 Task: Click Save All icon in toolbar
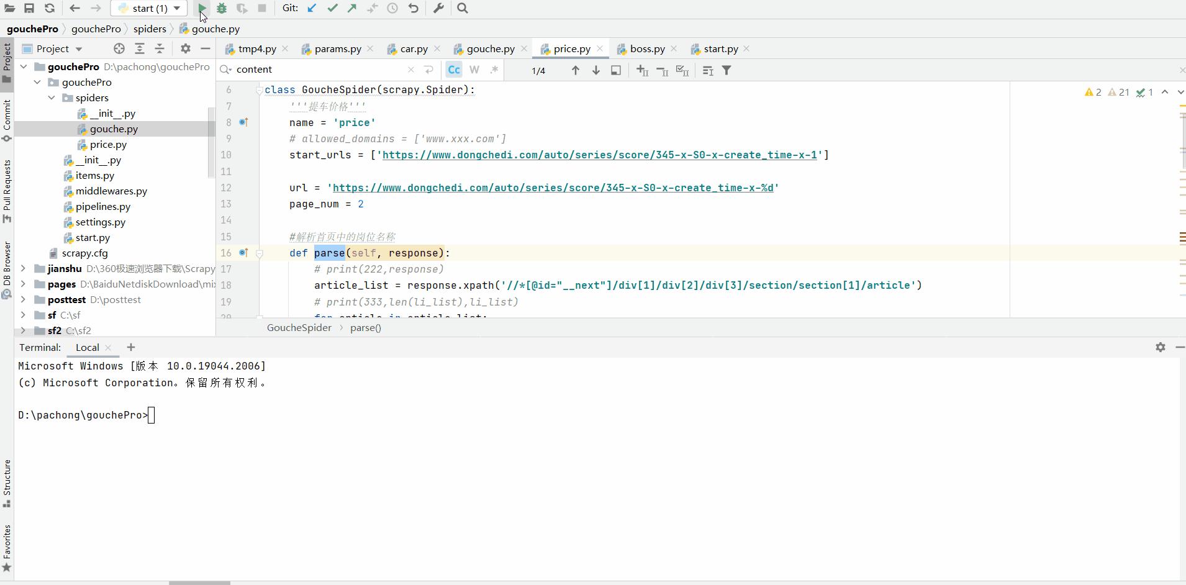point(29,8)
